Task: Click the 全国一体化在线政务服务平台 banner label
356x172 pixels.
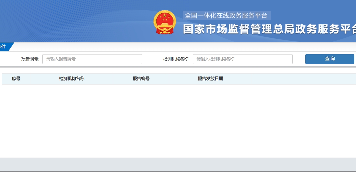Action: (226, 16)
